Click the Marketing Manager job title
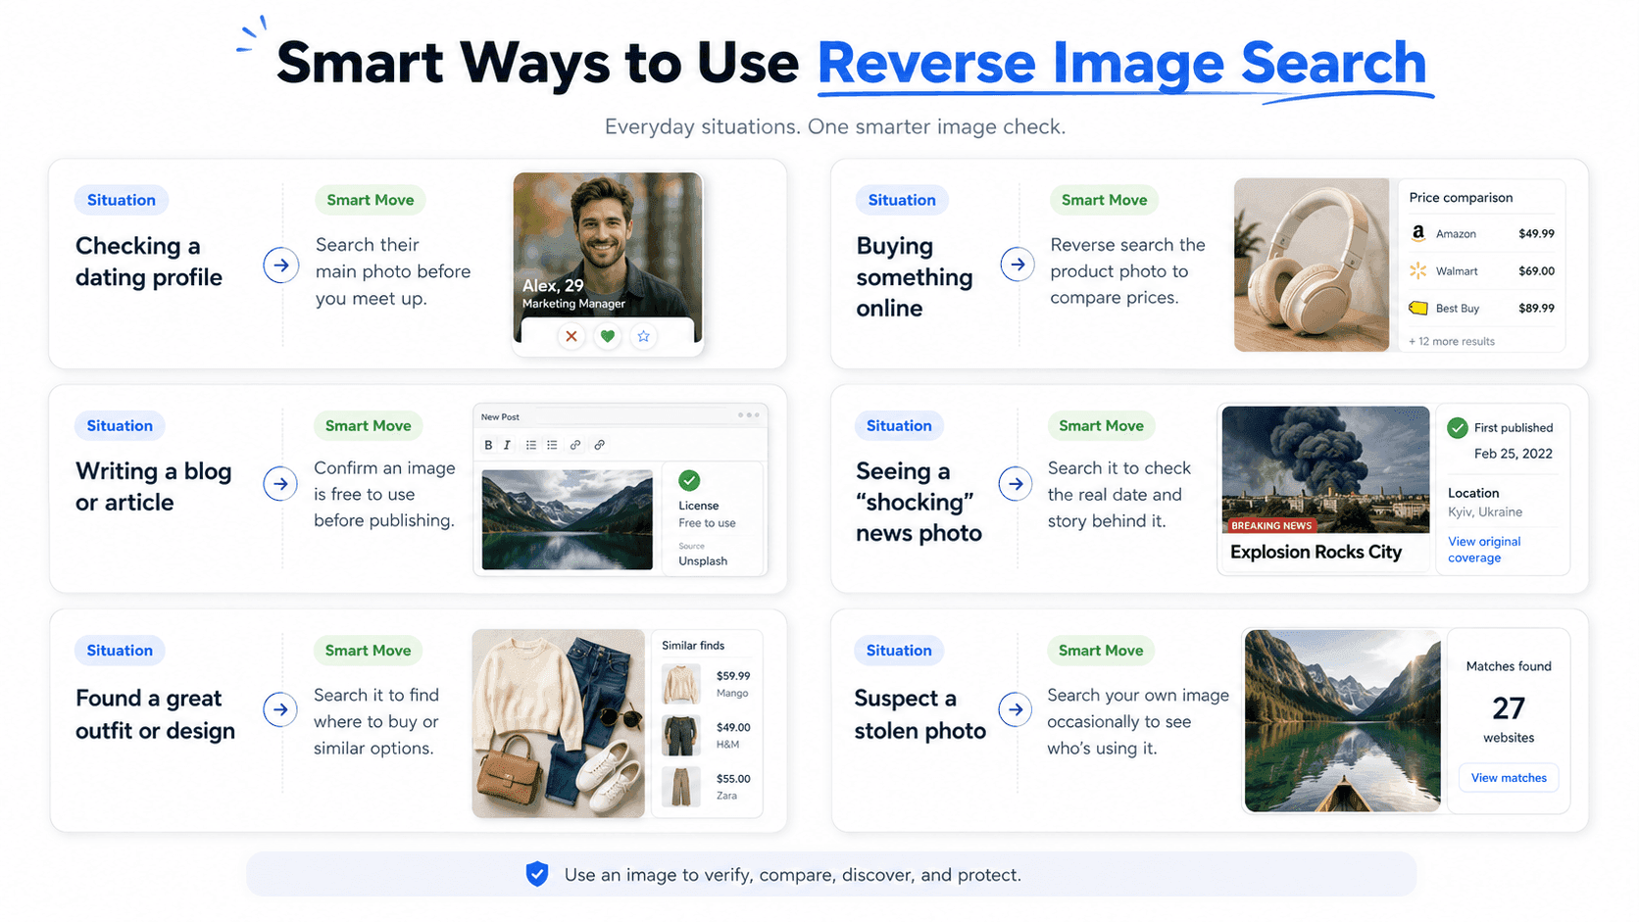 tap(573, 304)
